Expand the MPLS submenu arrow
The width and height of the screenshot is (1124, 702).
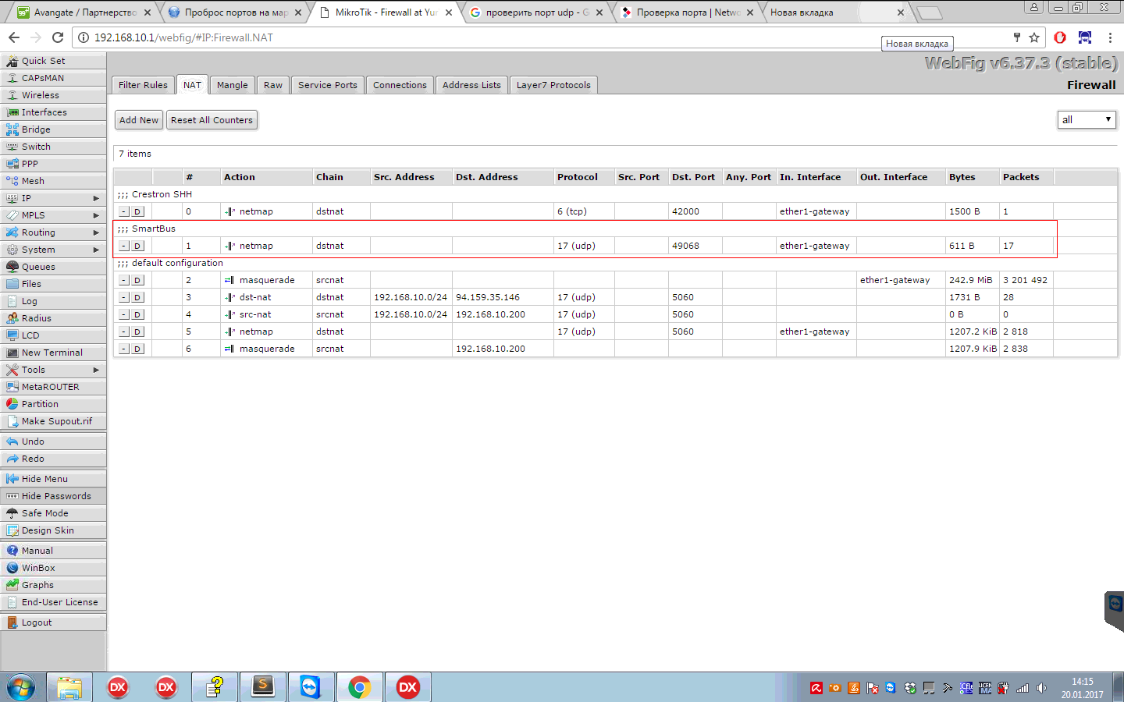[96, 215]
